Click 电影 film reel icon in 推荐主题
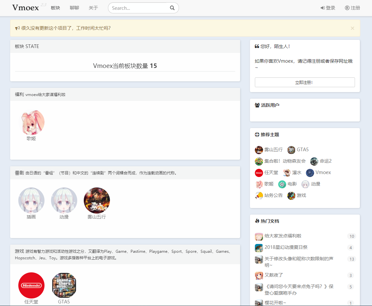The height and width of the screenshot is (306, 372). coord(282,184)
